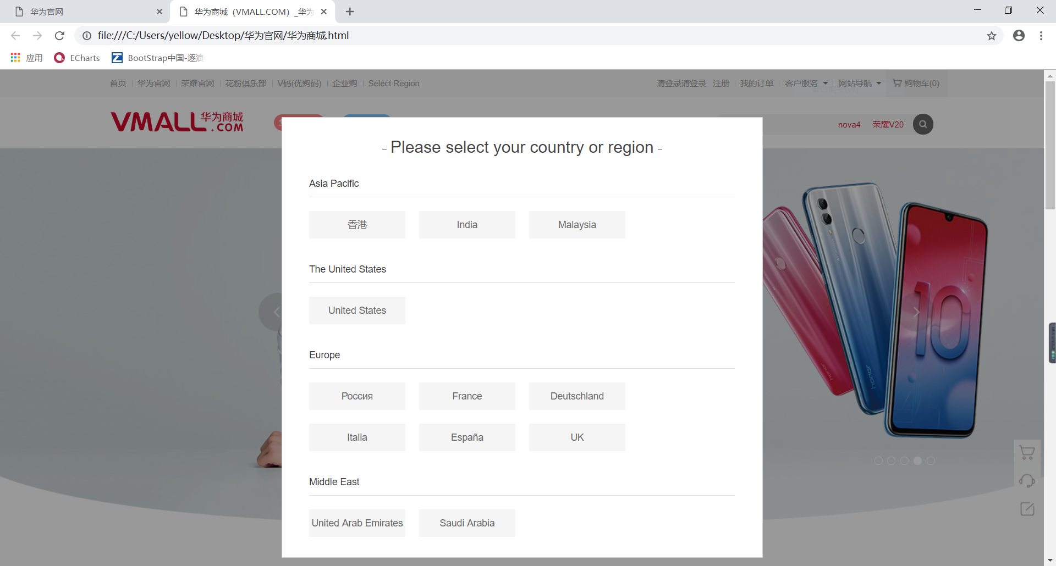Click the Select Region link
The image size is (1056, 566).
click(x=394, y=84)
